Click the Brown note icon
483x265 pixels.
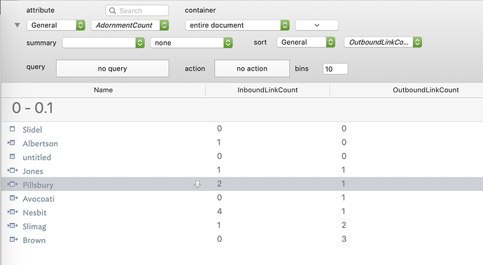[13, 239]
